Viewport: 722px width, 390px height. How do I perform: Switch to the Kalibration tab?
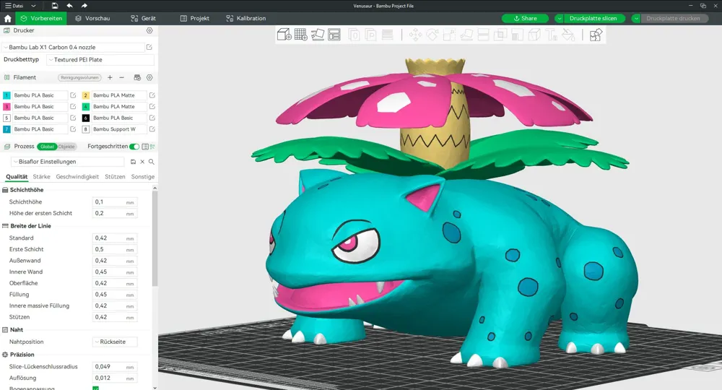pos(246,19)
